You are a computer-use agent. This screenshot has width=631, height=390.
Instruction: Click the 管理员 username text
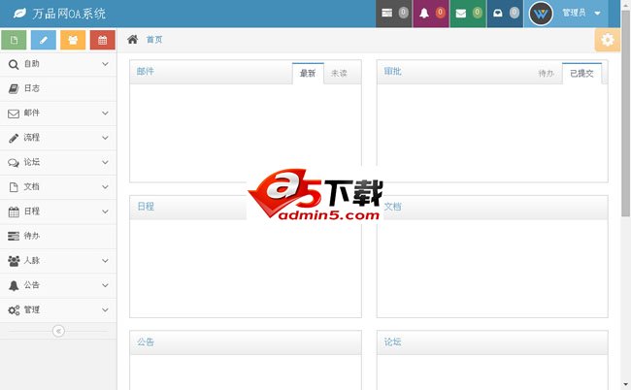(574, 13)
